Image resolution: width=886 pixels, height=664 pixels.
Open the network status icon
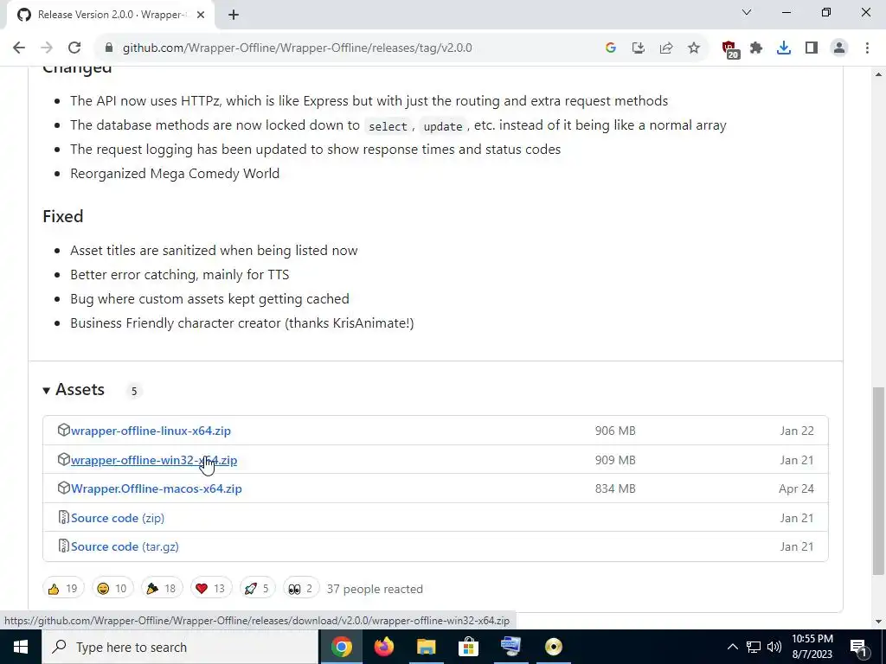pos(754,647)
